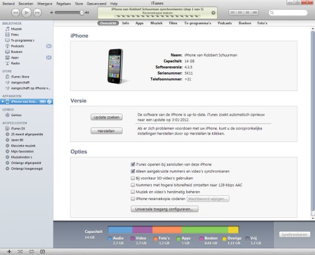Click the Foto's legend color swatch
The width and height of the screenshot is (315, 255).
(x=155, y=239)
